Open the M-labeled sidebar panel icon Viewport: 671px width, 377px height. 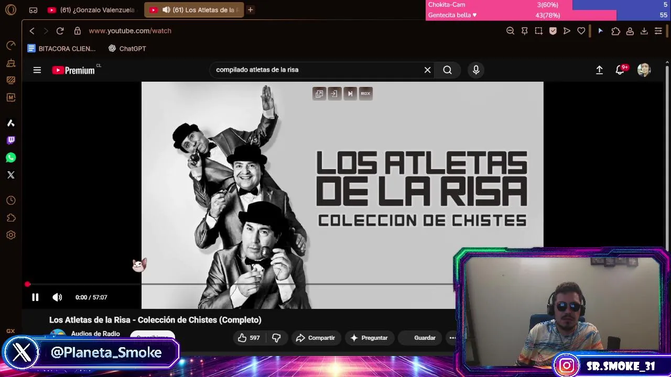point(11,97)
